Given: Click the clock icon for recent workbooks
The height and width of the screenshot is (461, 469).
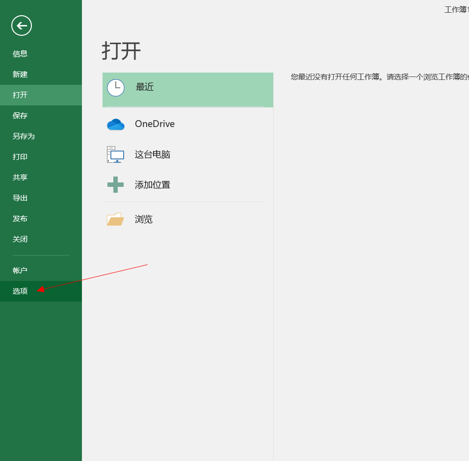Looking at the screenshot, I should 116,88.
